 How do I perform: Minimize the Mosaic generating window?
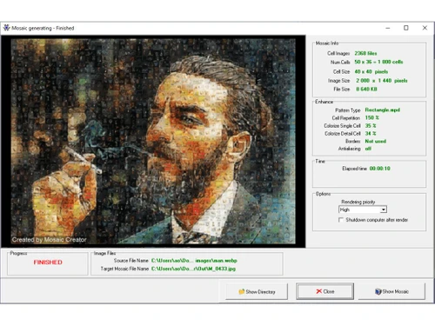[x=388, y=28]
